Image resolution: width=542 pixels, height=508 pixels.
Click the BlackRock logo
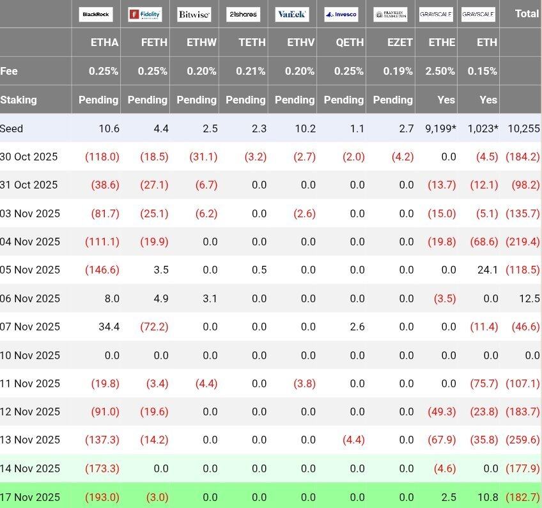pyautogui.click(x=96, y=14)
